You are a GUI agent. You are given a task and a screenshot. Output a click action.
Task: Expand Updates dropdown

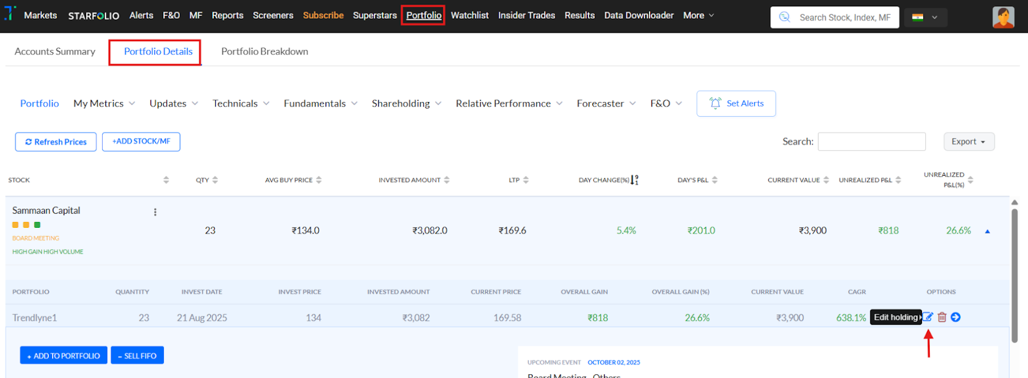[x=174, y=103]
